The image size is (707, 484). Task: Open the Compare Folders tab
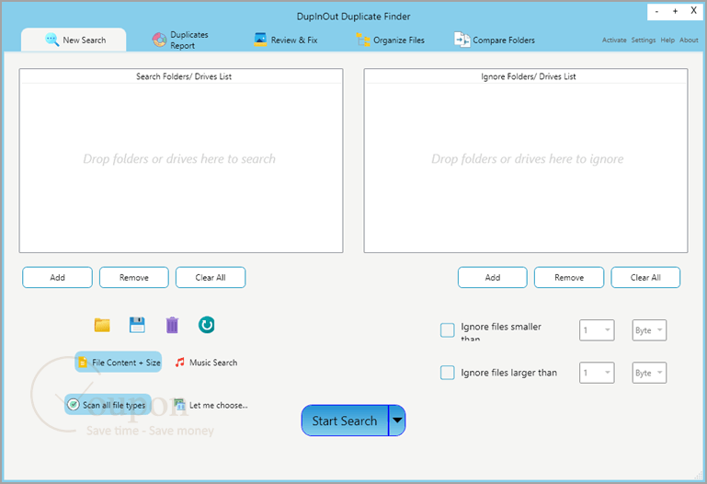point(495,40)
